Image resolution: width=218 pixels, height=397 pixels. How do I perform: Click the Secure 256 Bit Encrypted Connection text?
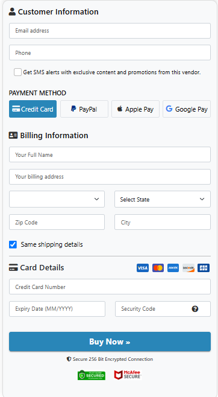[113, 359]
